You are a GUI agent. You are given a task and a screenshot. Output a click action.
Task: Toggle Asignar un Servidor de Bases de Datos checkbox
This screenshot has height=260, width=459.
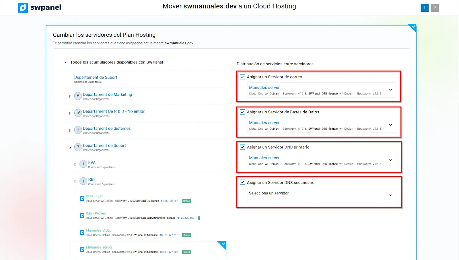click(242, 112)
